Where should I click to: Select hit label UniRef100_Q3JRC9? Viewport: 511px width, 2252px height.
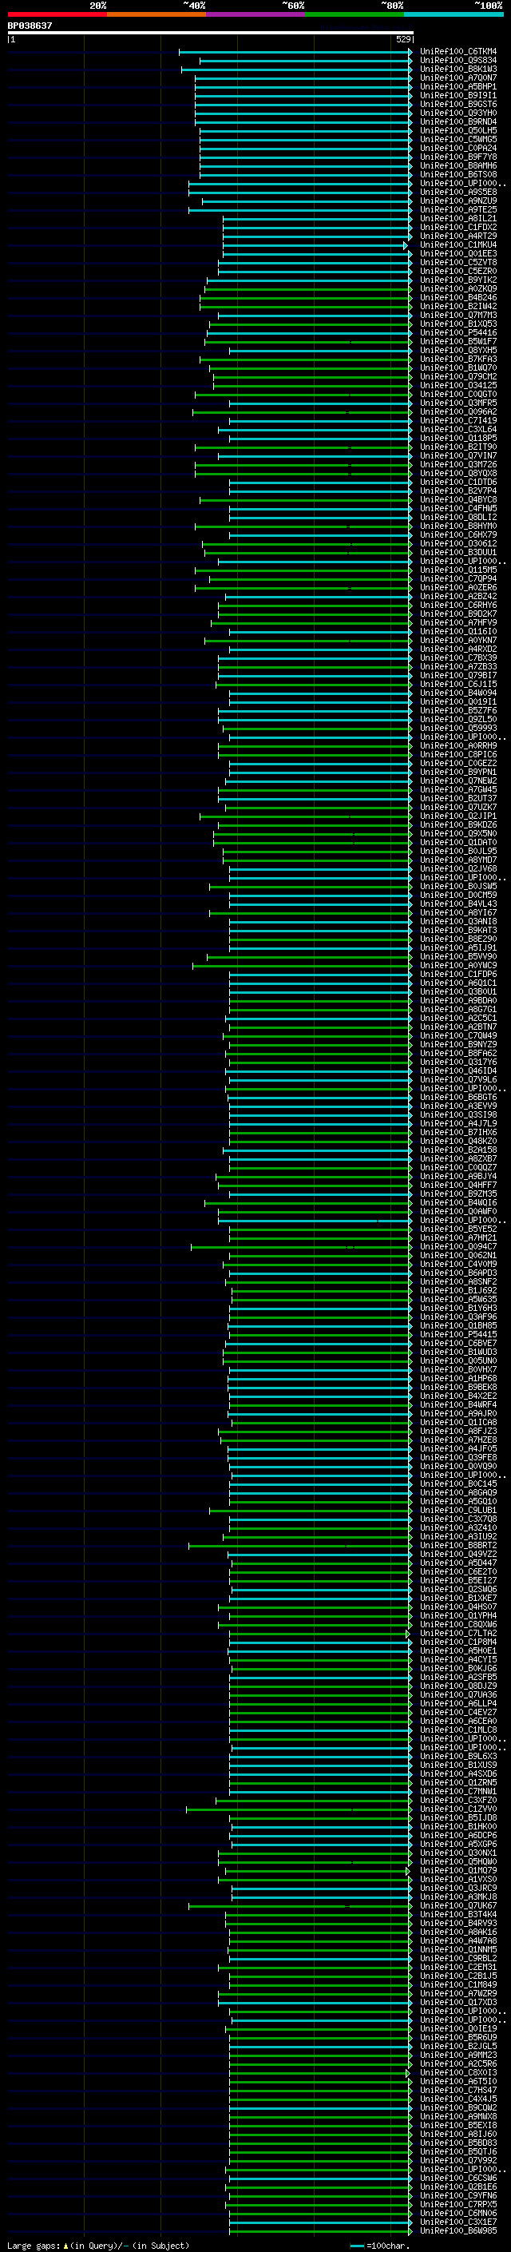tap(458, 1889)
